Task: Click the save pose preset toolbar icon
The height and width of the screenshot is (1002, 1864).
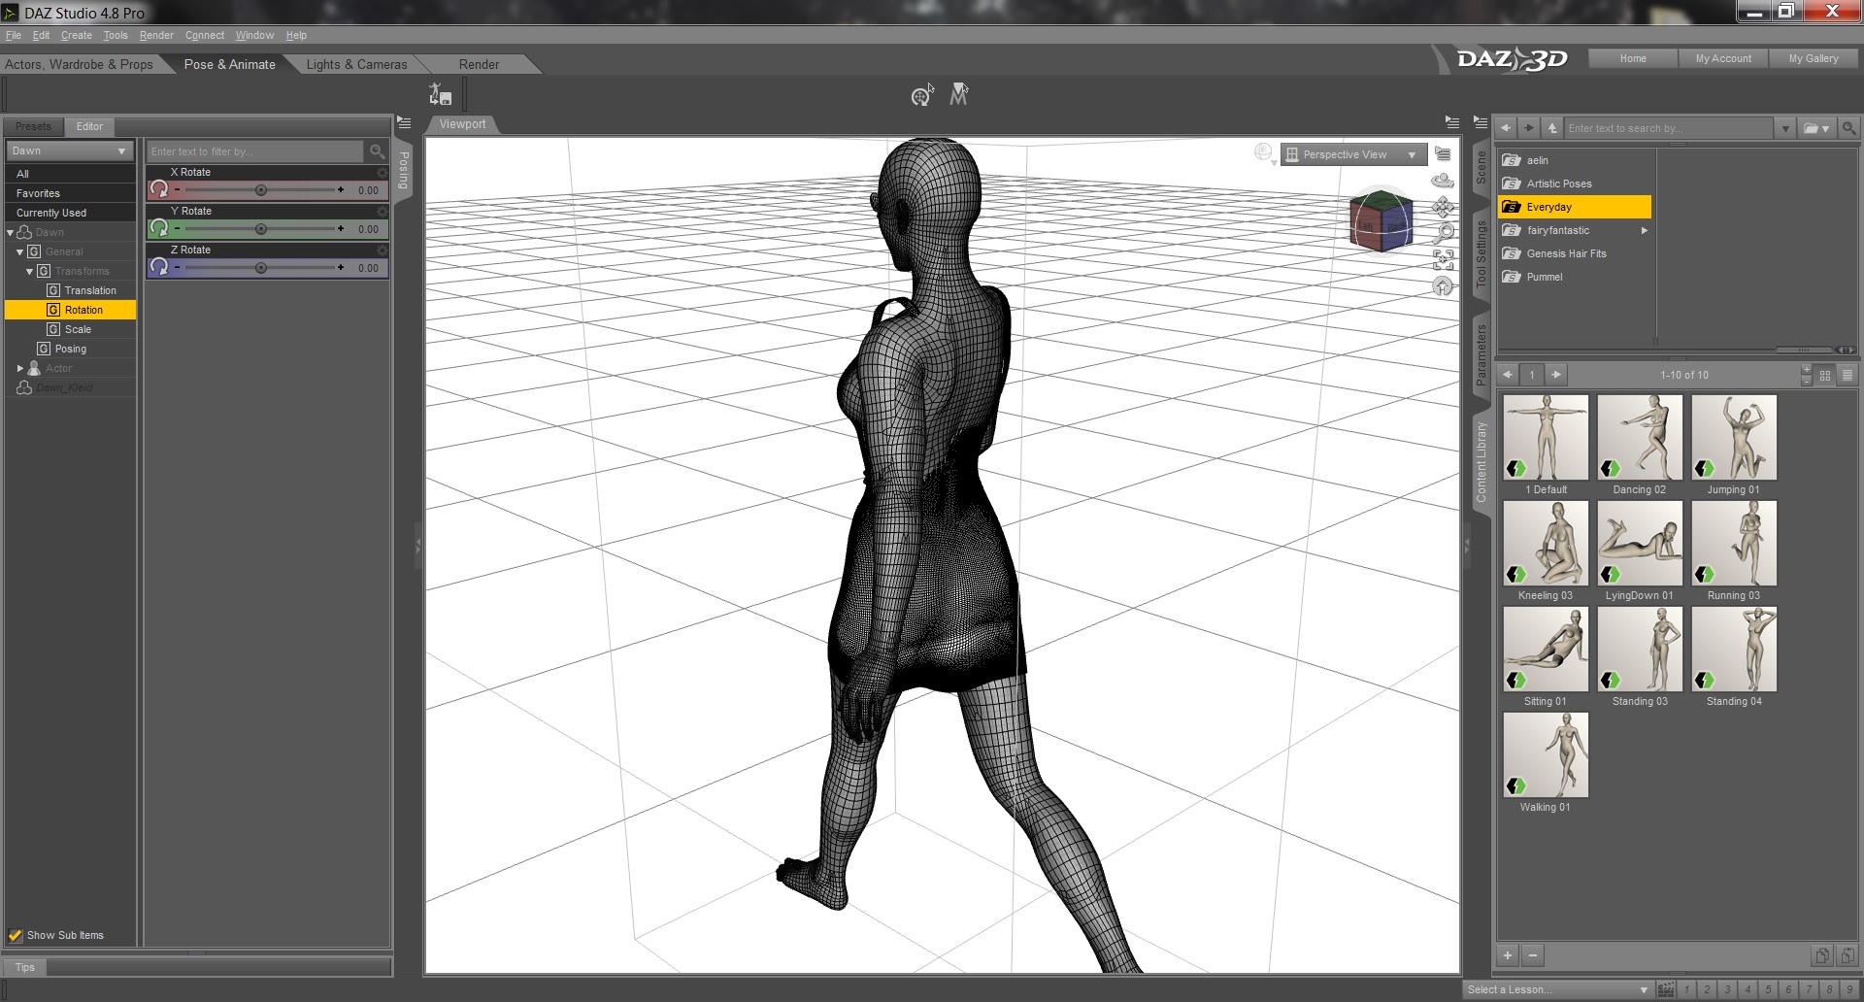Action: point(440,94)
